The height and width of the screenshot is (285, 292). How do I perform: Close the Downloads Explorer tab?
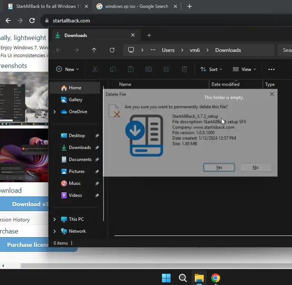pos(133,35)
